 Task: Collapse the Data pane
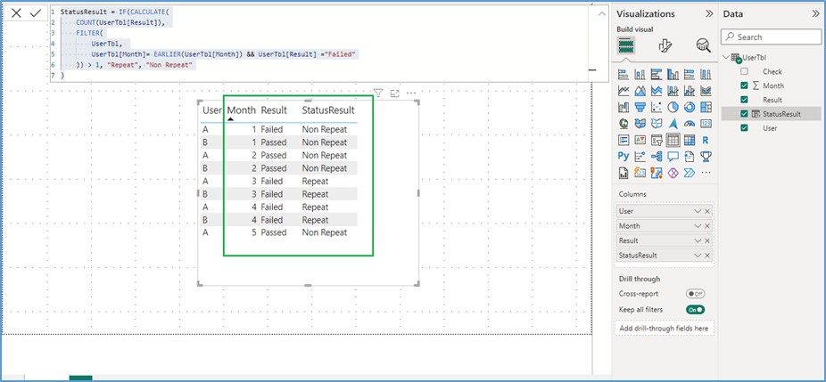[816, 13]
